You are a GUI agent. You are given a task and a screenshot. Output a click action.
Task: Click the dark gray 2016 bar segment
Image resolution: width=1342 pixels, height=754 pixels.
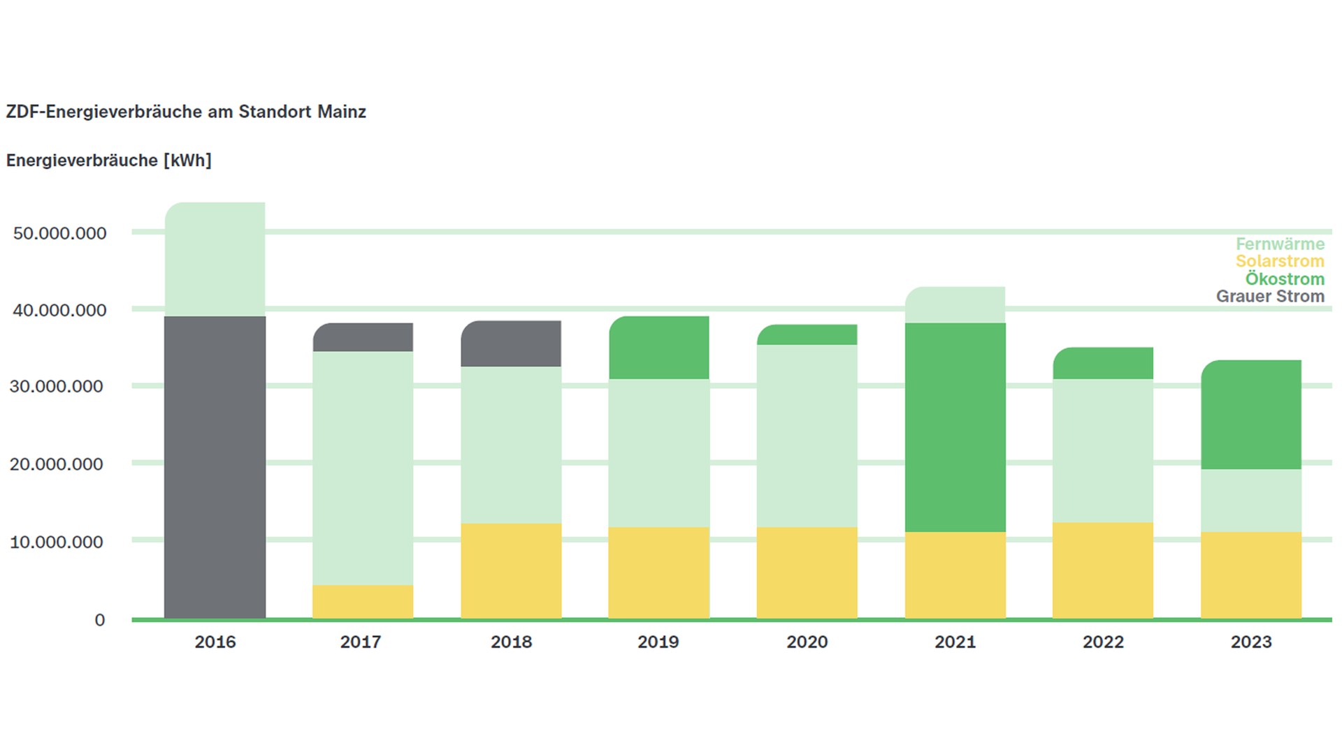(215, 466)
